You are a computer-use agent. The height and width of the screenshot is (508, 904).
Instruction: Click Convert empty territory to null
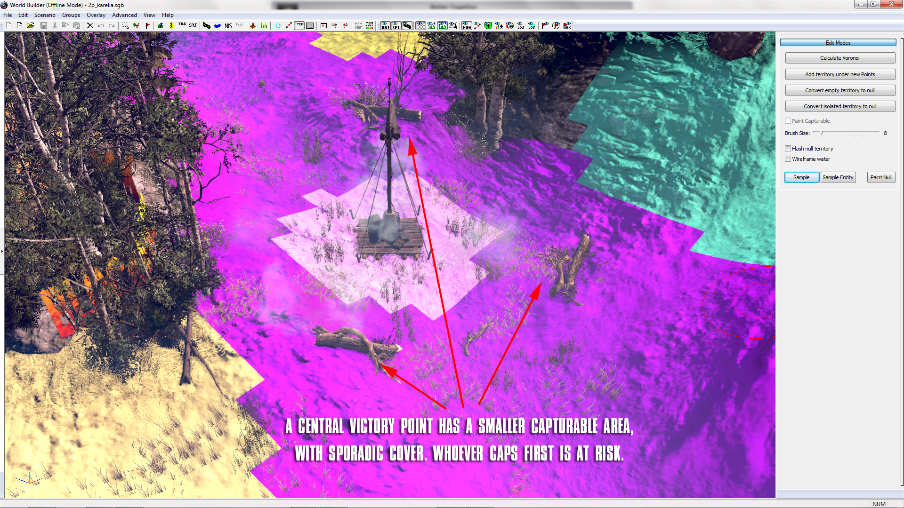point(840,90)
